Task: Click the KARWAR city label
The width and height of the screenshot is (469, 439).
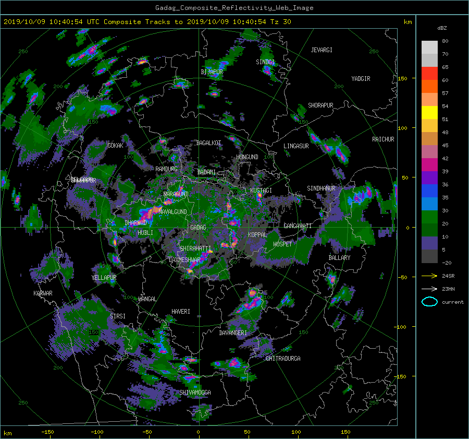Action: 43,293
